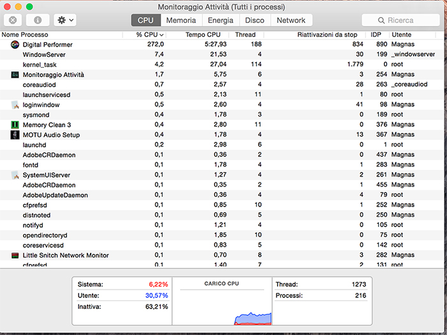The height and width of the screenshot is (335, 447).
Task: Select the launchd process row
Action: (222, 145)
